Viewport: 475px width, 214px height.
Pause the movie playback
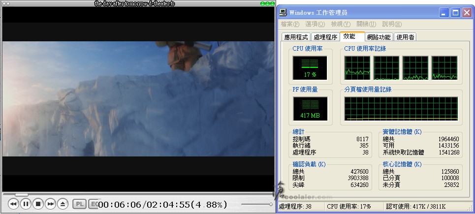[26, 204]
